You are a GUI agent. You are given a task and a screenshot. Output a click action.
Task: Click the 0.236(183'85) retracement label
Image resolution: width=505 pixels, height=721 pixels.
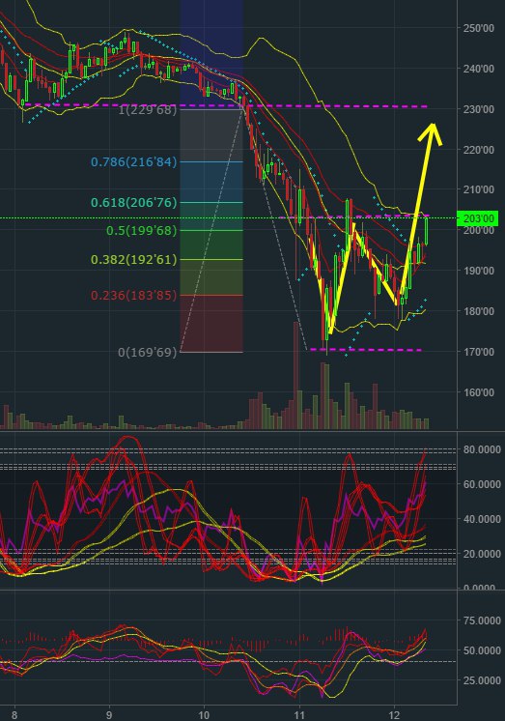tap(133, 295)
